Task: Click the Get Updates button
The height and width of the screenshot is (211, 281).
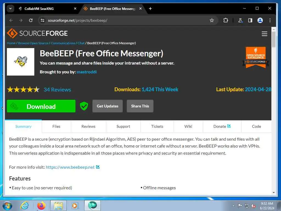Action: pyautogui.click(x=108, y=106)
